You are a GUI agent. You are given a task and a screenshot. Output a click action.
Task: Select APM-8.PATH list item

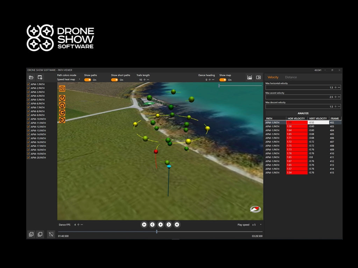coord(38,111)
